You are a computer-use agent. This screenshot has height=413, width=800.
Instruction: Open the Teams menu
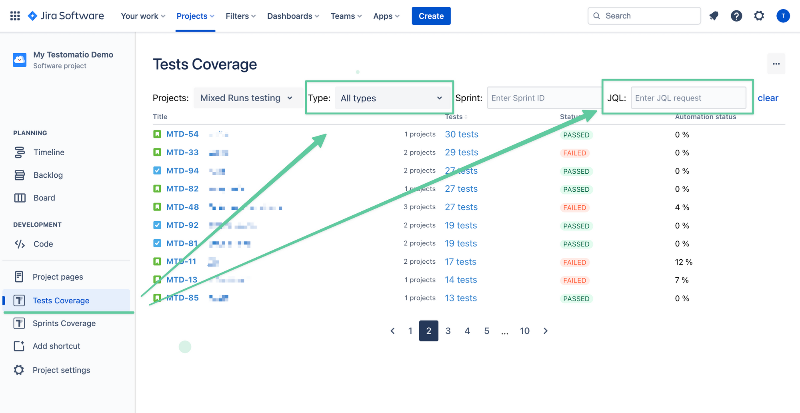(346, 16)
